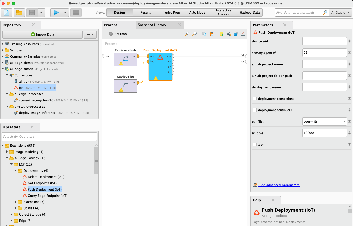
Task: Click in the device uid input field
Action: [x=324, y=41]
